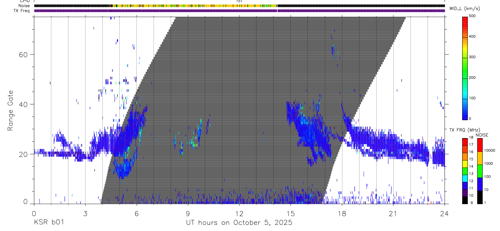Select the 'NOISE' legend title
This screenshot has height=231, width=500.
tap(482, 135)
